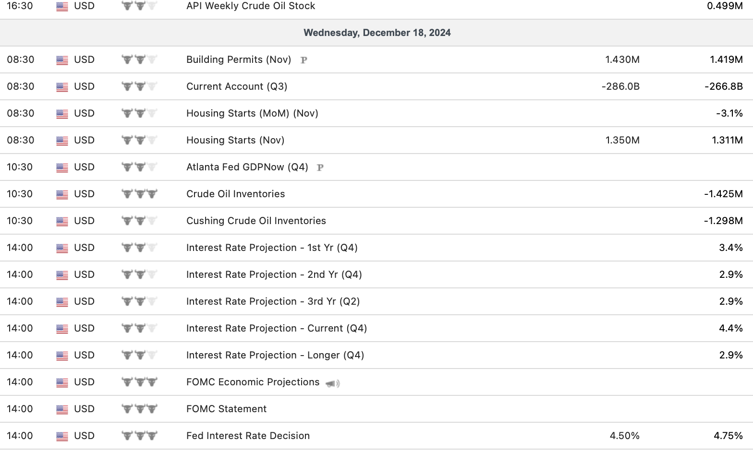The height and width of the screenshot is (452, 753).
Task: Click speaker icon next to FOMC Economic Projections
Action: point(332,383)
